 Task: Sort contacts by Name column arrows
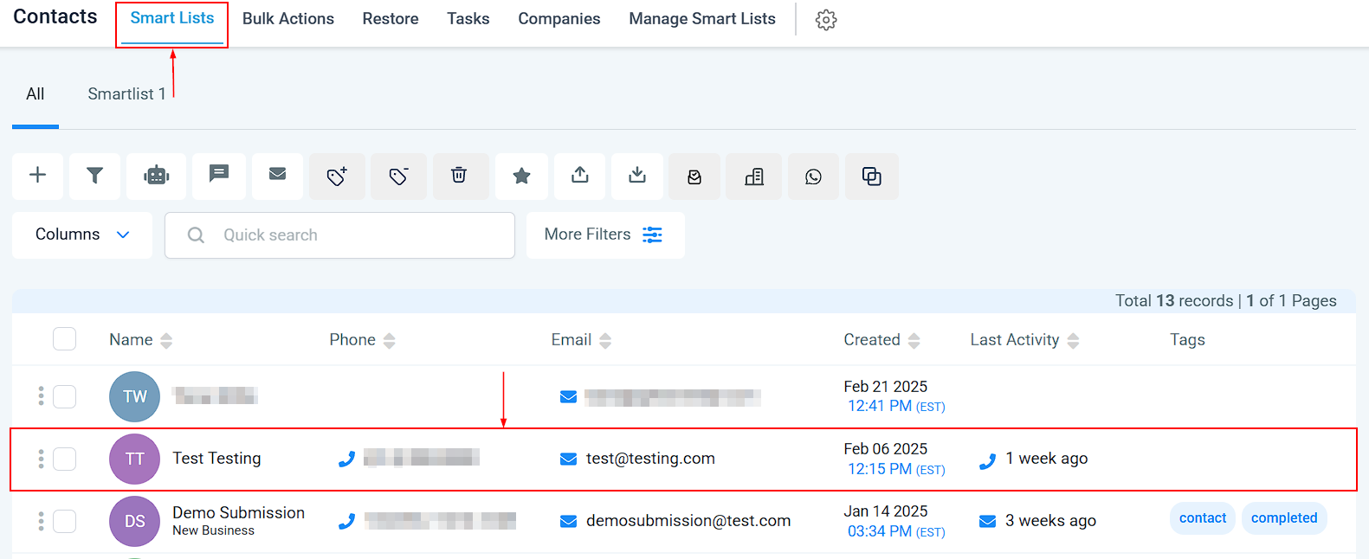point(166,340)
